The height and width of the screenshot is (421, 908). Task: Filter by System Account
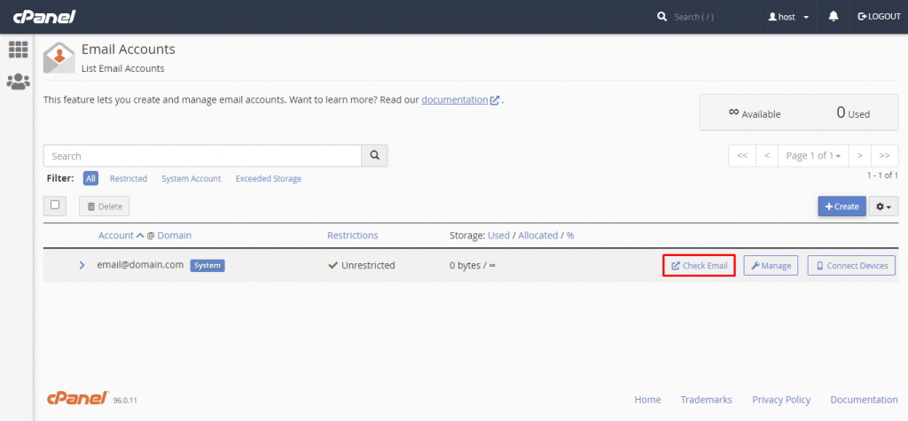192,178
